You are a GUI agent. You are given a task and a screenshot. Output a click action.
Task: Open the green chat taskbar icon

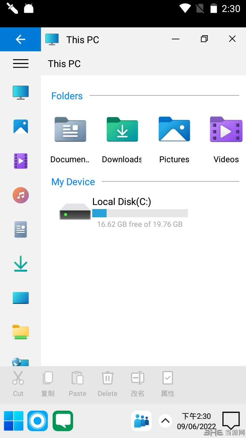(63, 421)
